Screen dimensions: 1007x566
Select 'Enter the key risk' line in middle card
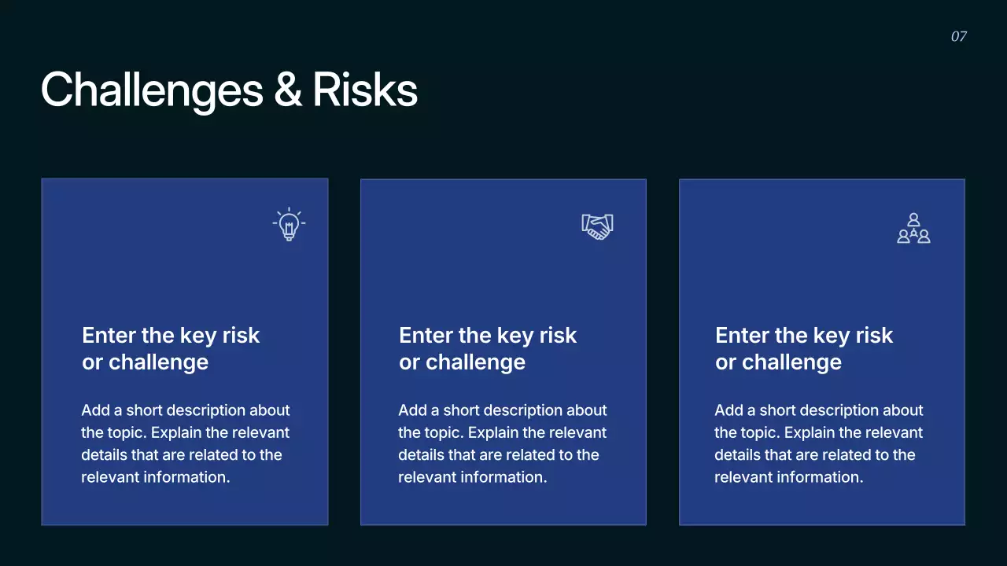pos(488,336)
